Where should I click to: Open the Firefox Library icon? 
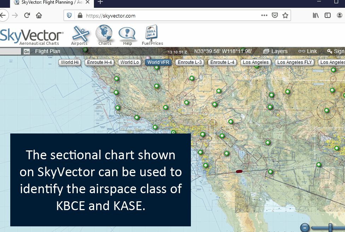tap(316, 16)
